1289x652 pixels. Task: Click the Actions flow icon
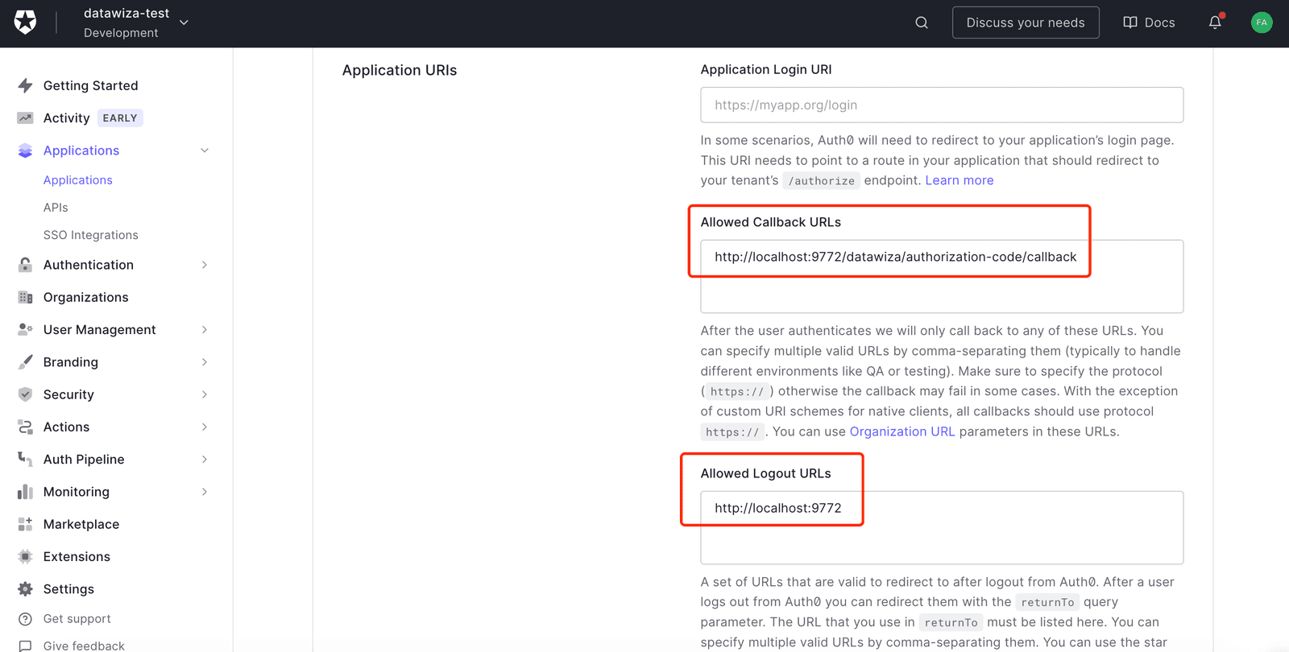point(26,427)
